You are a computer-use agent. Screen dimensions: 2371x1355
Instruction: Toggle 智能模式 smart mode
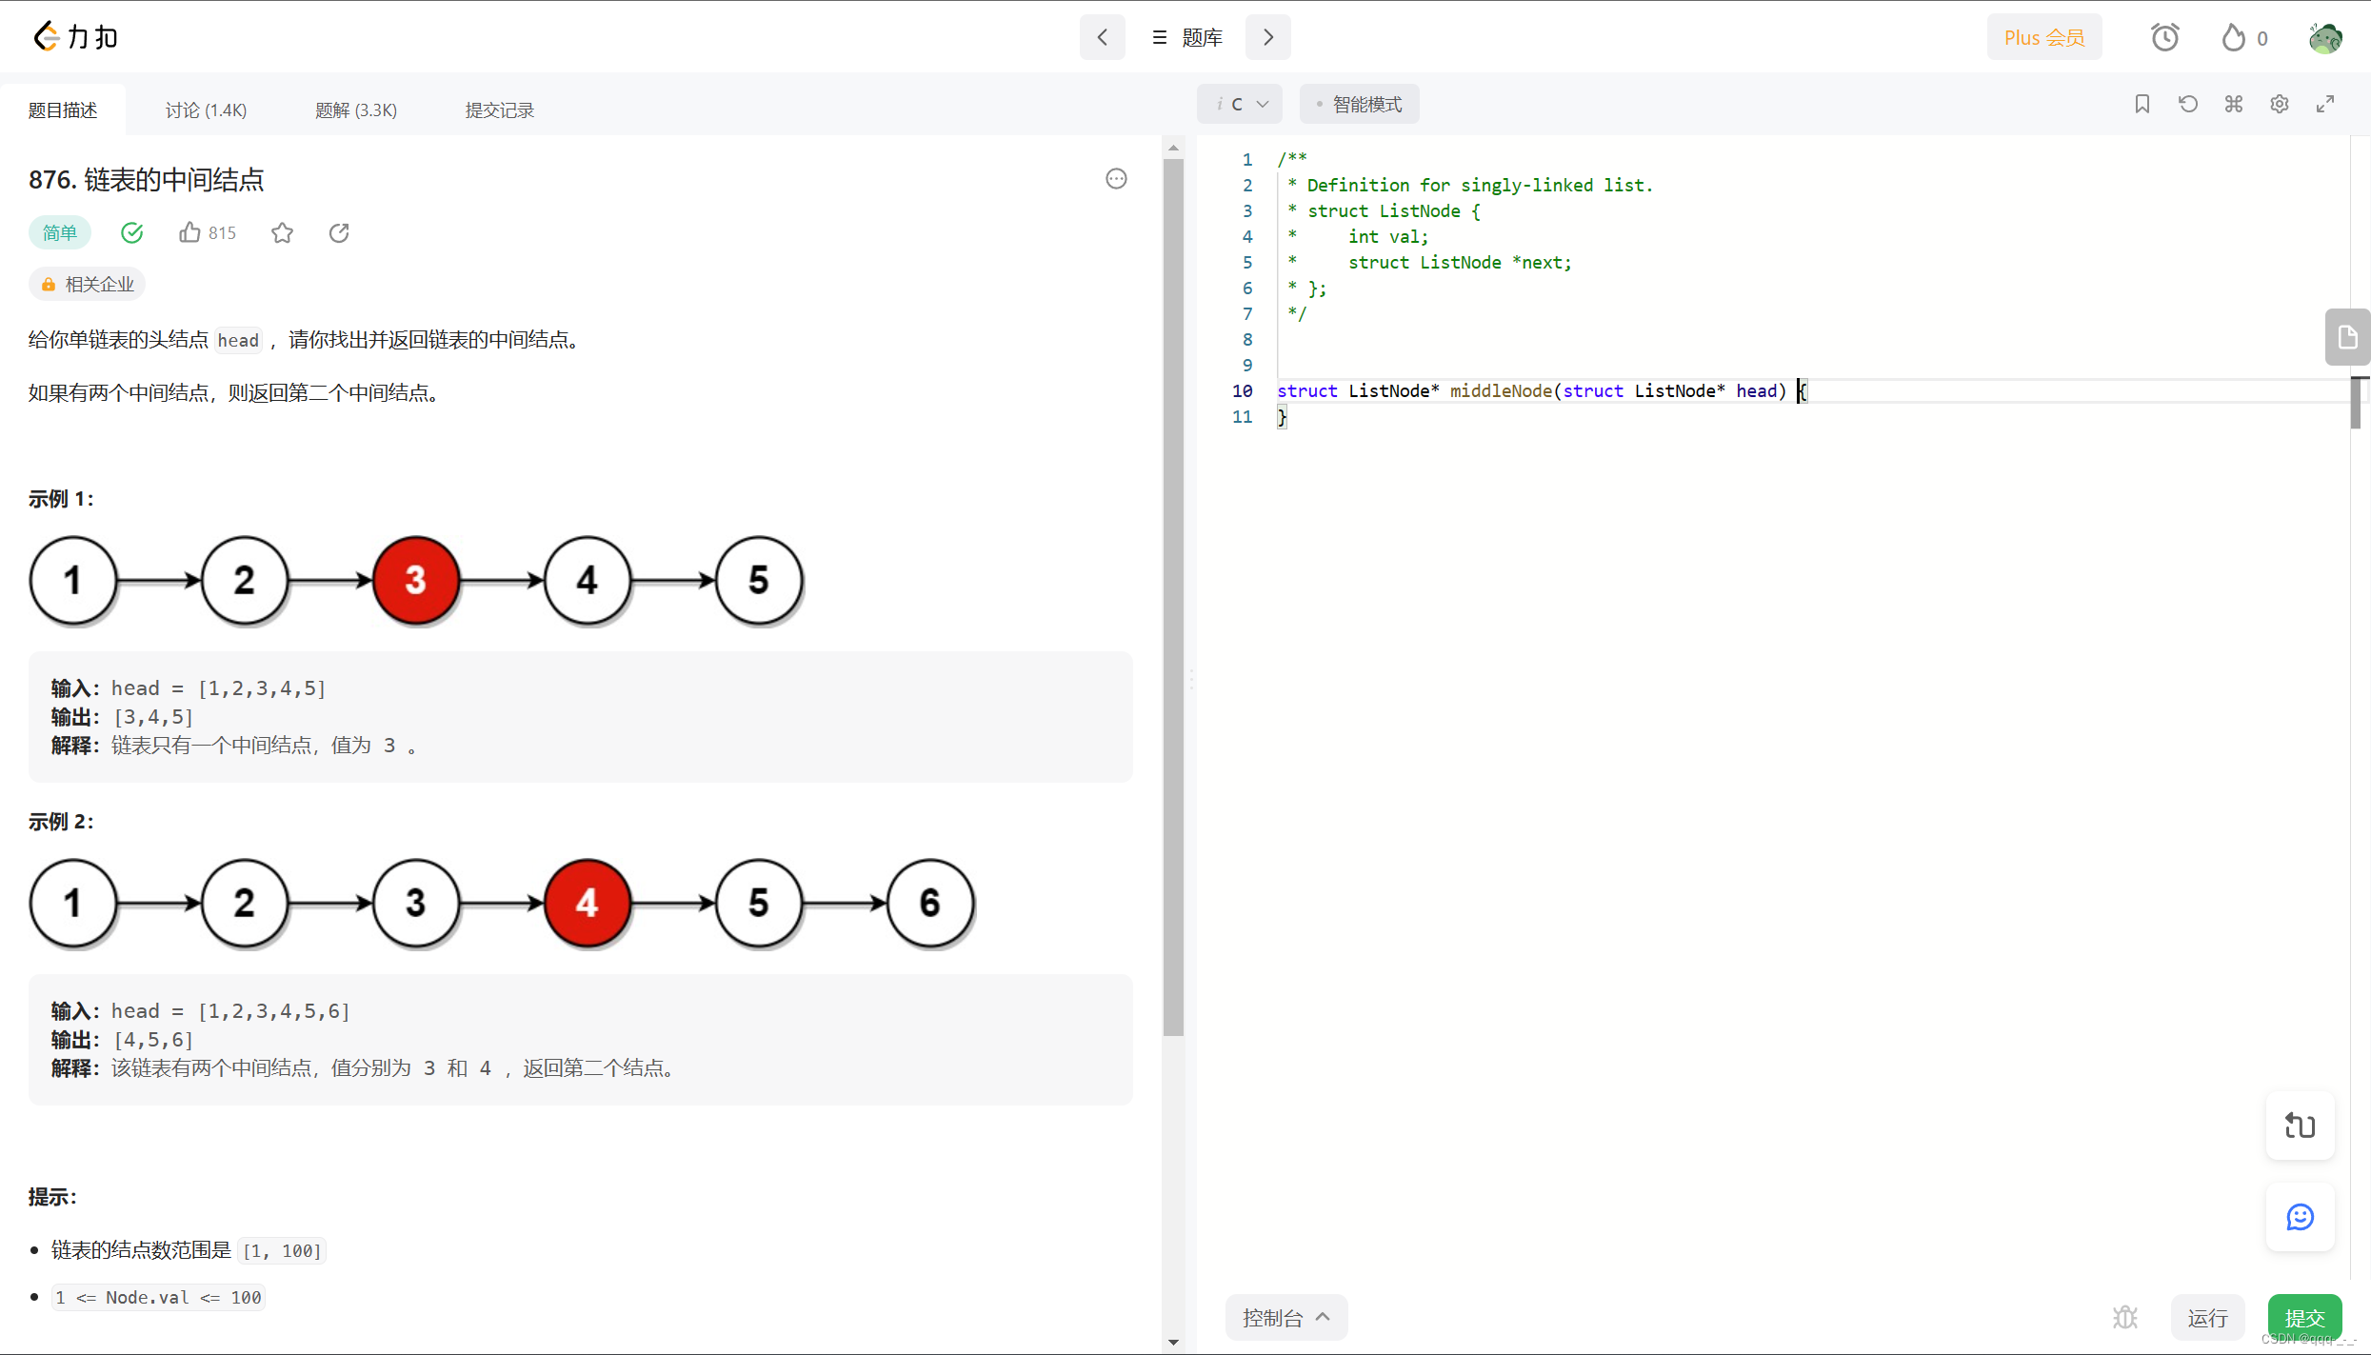click(1359, 104)
